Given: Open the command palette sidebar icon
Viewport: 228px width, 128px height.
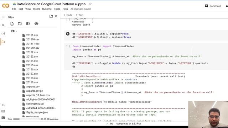Looking at the screenshot, I should pyautogui.click(x=3, y=111).
